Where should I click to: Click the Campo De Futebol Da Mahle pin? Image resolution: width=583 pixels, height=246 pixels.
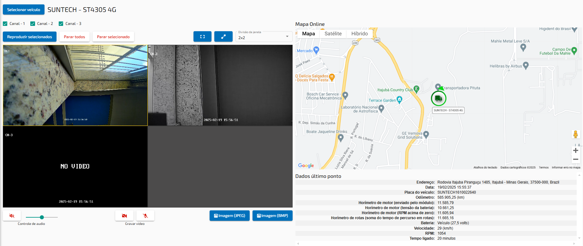click(x=574, y=50)
